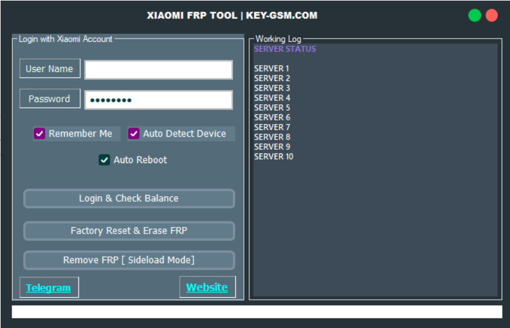Select SERVER 1 in the Working Log
Image resolution: width=510 pixels, height=328 pixels.
272,69
